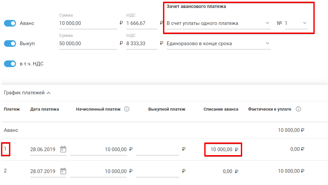Viewport: 328px width, 185px height.
Task: Open В счет уплаты одного платежа dropdown
Action: [218, 23]
